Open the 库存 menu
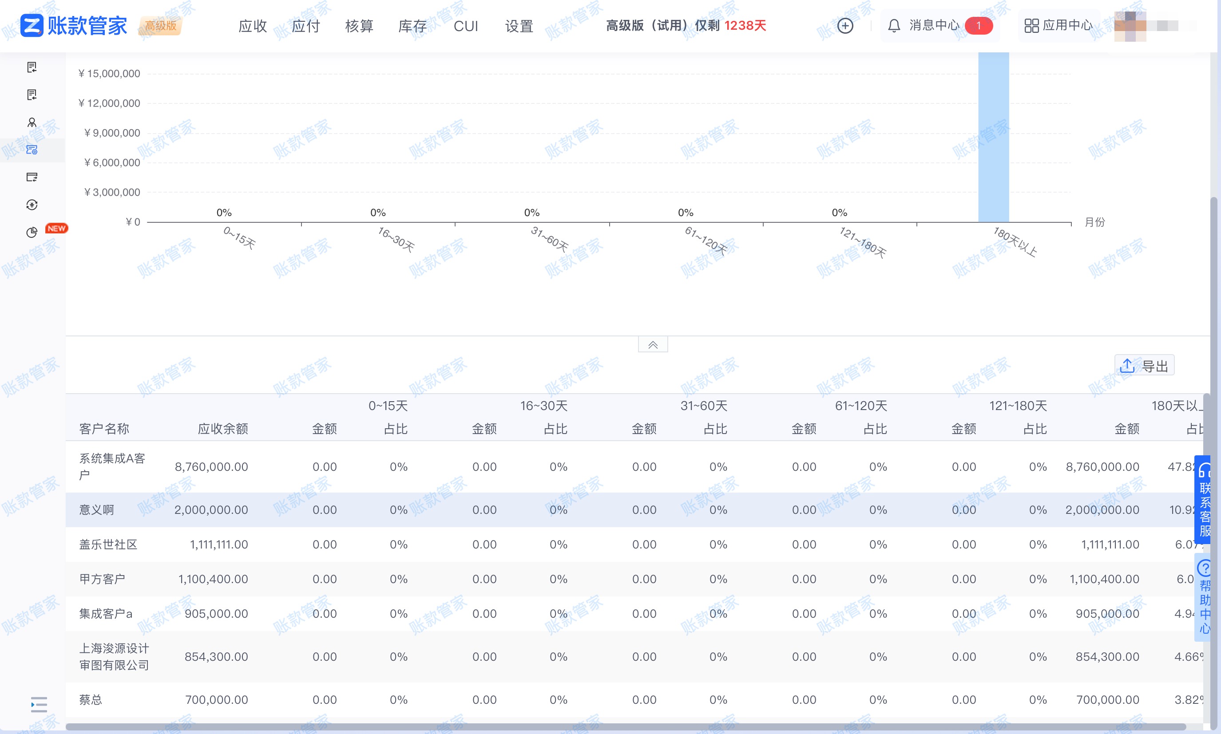 point(412,26)
